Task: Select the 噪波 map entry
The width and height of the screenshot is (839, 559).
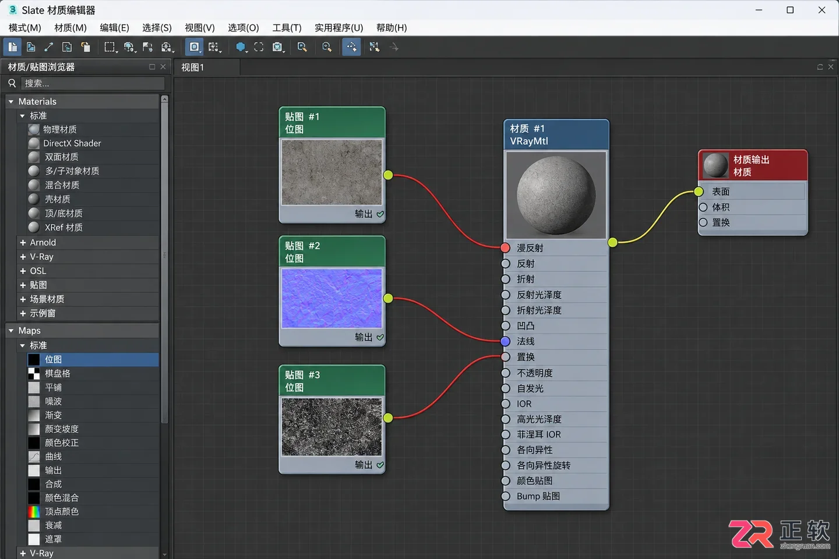Action: point(93,401)
